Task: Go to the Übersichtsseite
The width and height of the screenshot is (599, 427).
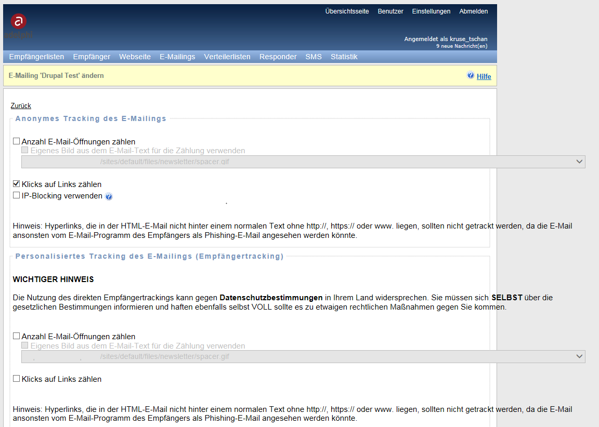Action: click(347, 11)
